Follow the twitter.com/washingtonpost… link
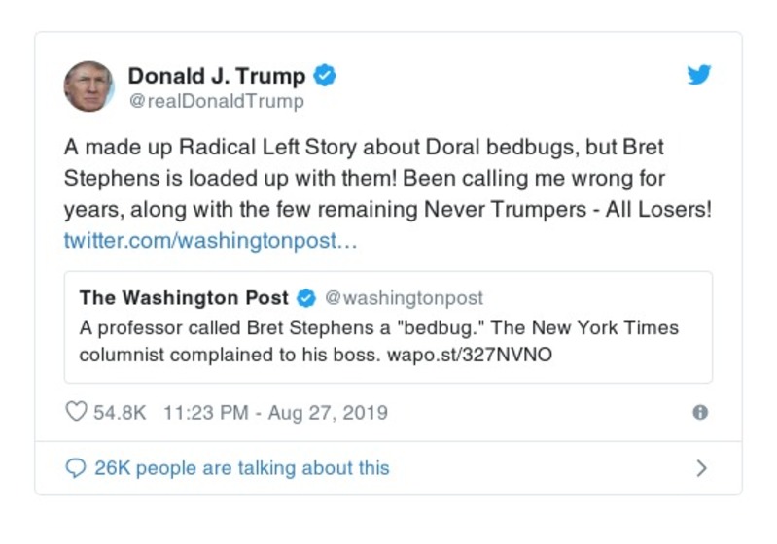This screenshot has width=777, height=544. point(211,240)
